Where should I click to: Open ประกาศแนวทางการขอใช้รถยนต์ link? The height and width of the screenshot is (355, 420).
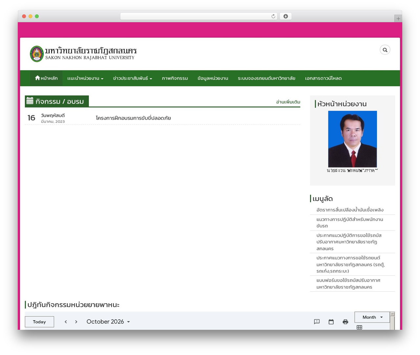pos(350,264)
